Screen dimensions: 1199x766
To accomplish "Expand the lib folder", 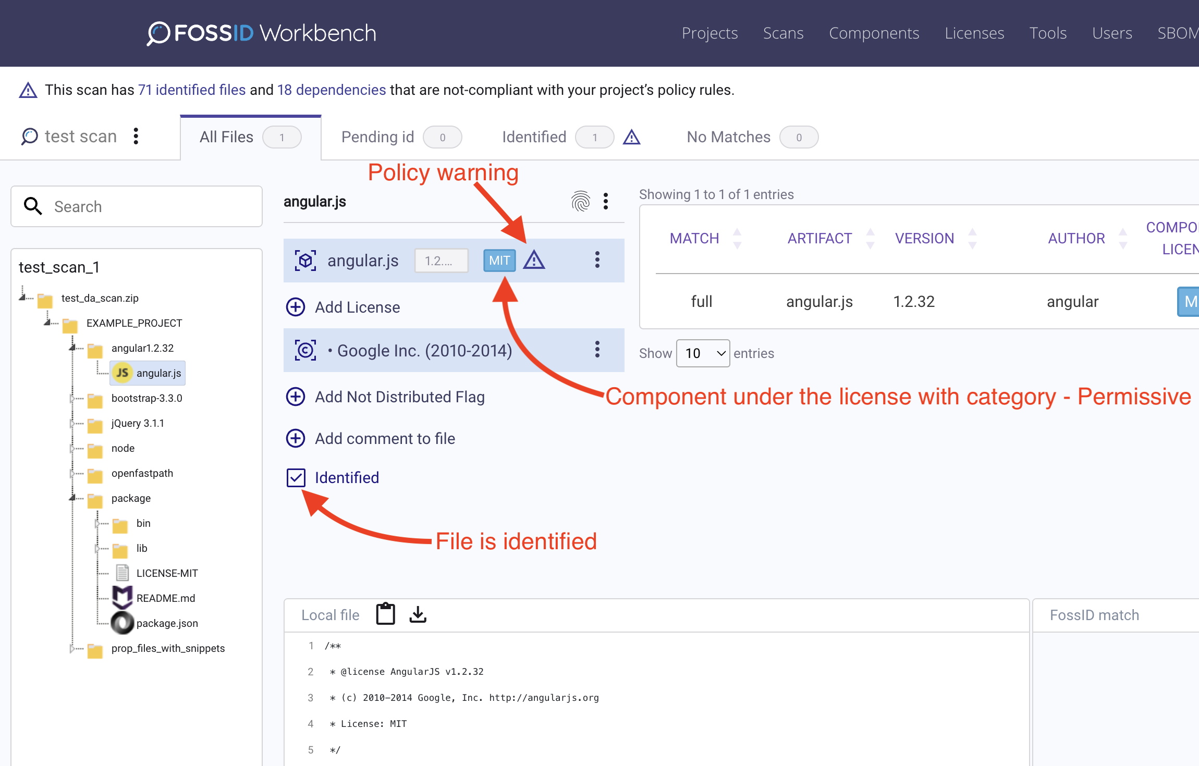I will point(97,548).
